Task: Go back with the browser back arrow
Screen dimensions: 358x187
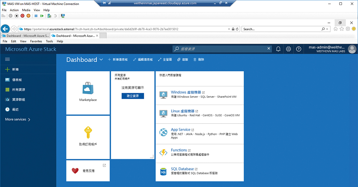Action: pyautogui.click(x=5, y=29)
